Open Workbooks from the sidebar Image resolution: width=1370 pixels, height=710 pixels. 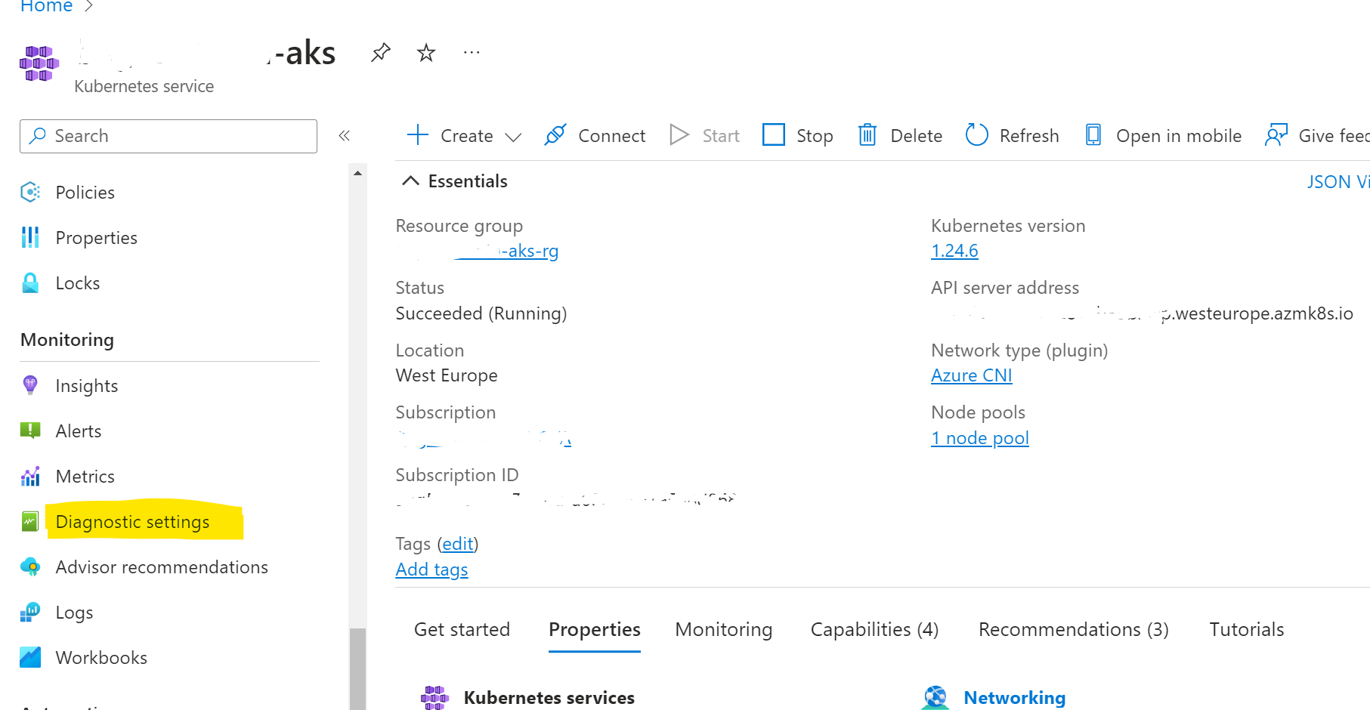pyautogui.click(x=101, y=657)
